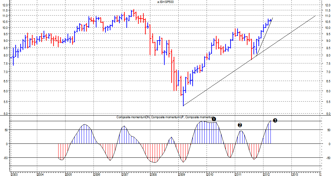Select 9.0 on the right price axis
This screenshot has width=331, height=176.
[328, 41]
